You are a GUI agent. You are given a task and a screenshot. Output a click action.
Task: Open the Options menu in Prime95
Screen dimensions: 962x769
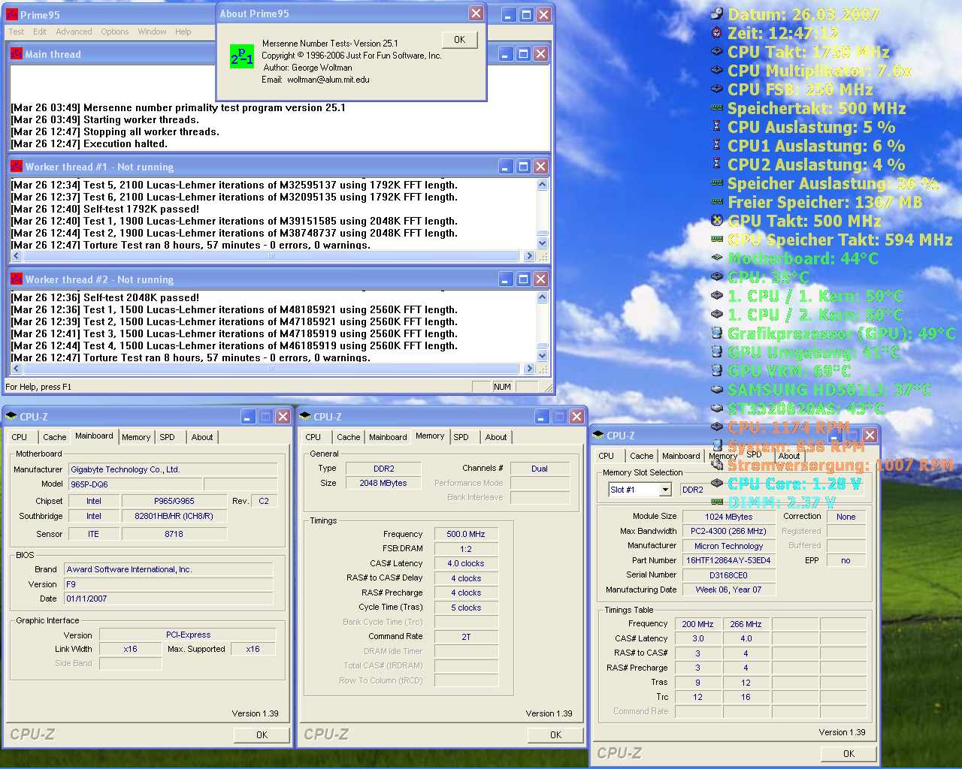coord(115,32)
